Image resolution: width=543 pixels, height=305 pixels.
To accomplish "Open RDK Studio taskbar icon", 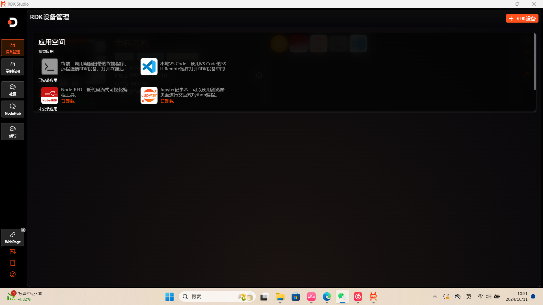I will tap(374, 297).
